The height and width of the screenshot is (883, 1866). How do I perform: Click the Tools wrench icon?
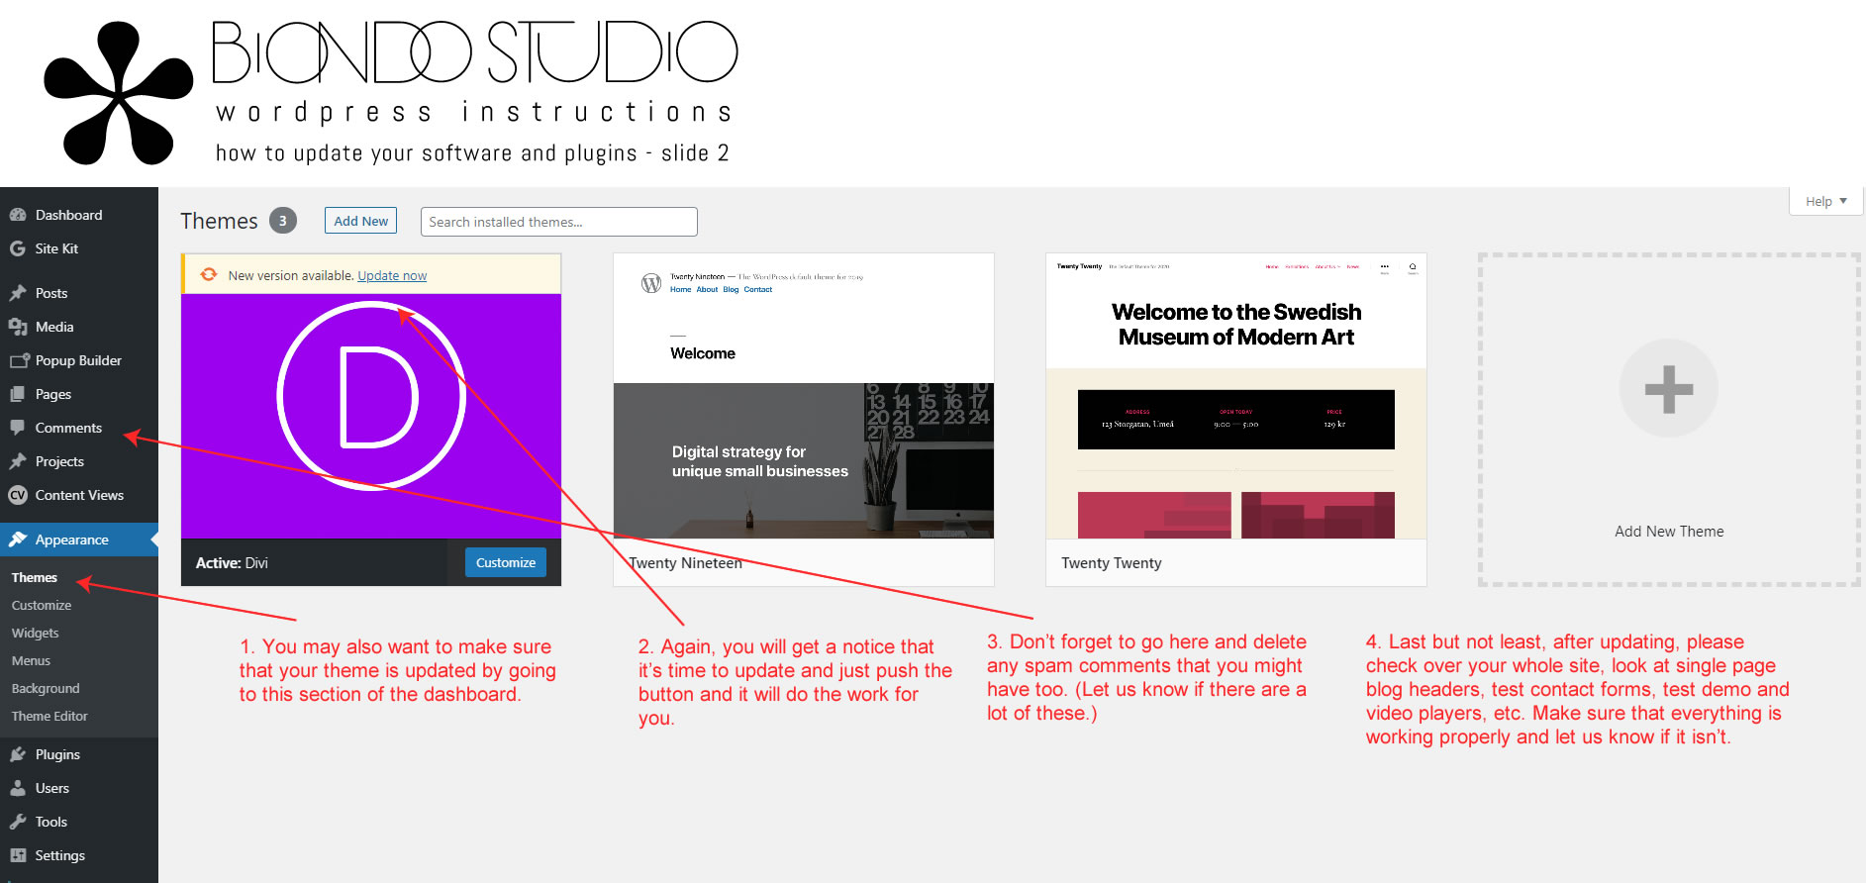coord(18,822)
